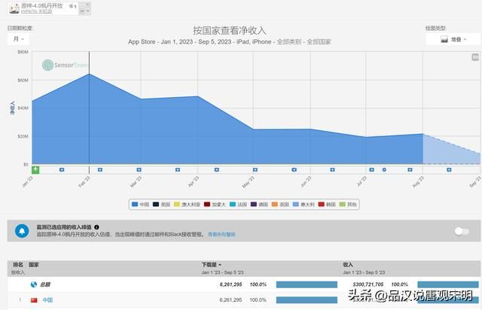
Task: Click total revenue value $300,721,705
Action: click(368, 284)
